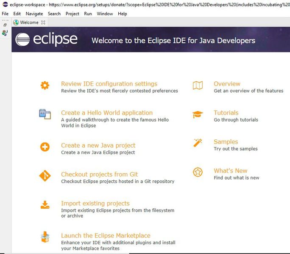290x254 pixels.
Task: Open the Tutorials link
Action: tap(226, 113)
